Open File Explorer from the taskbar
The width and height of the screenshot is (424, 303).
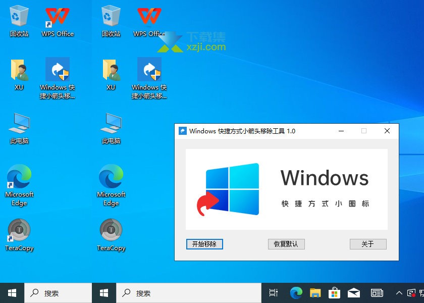(x=315, y=293)
